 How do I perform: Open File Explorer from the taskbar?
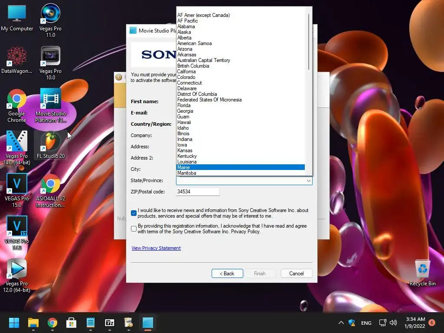33,323
